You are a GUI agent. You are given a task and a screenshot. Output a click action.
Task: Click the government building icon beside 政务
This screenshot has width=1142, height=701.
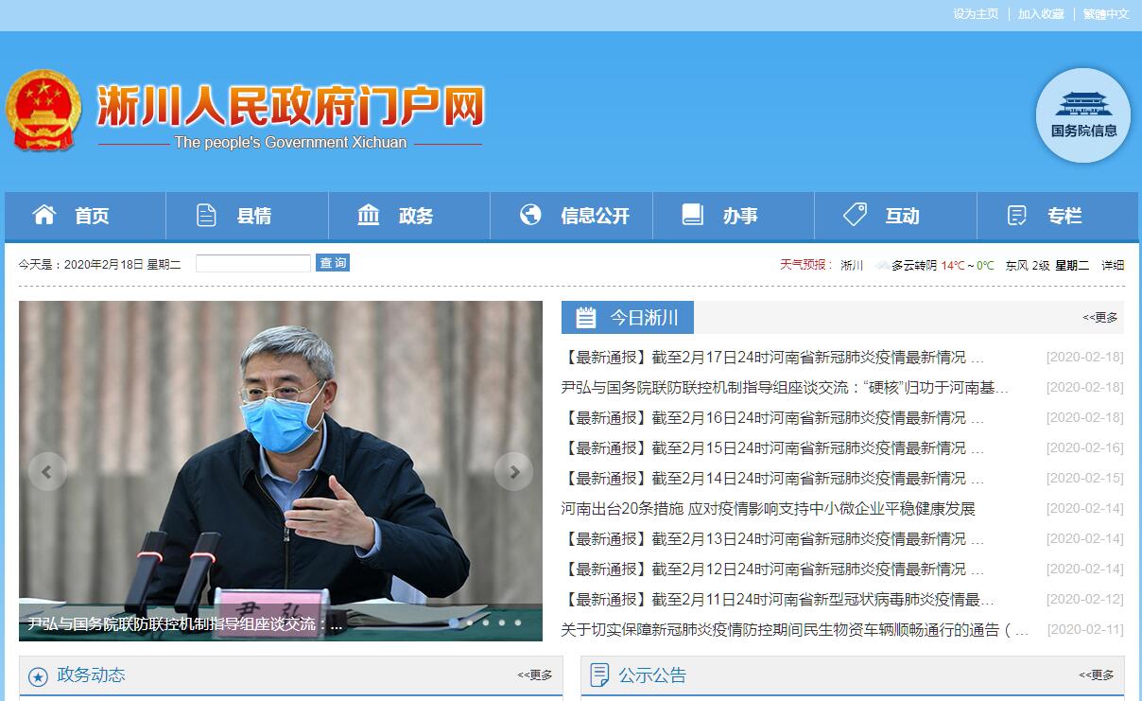pos(369,216)
